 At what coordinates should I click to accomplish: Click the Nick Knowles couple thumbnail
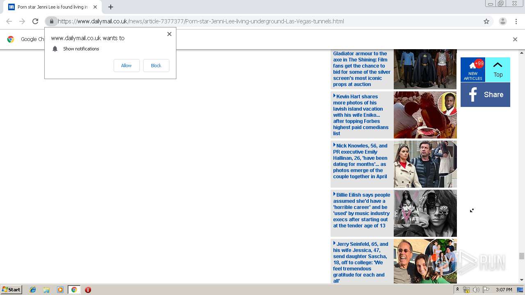pyautogui.click(x=425, y=164)
